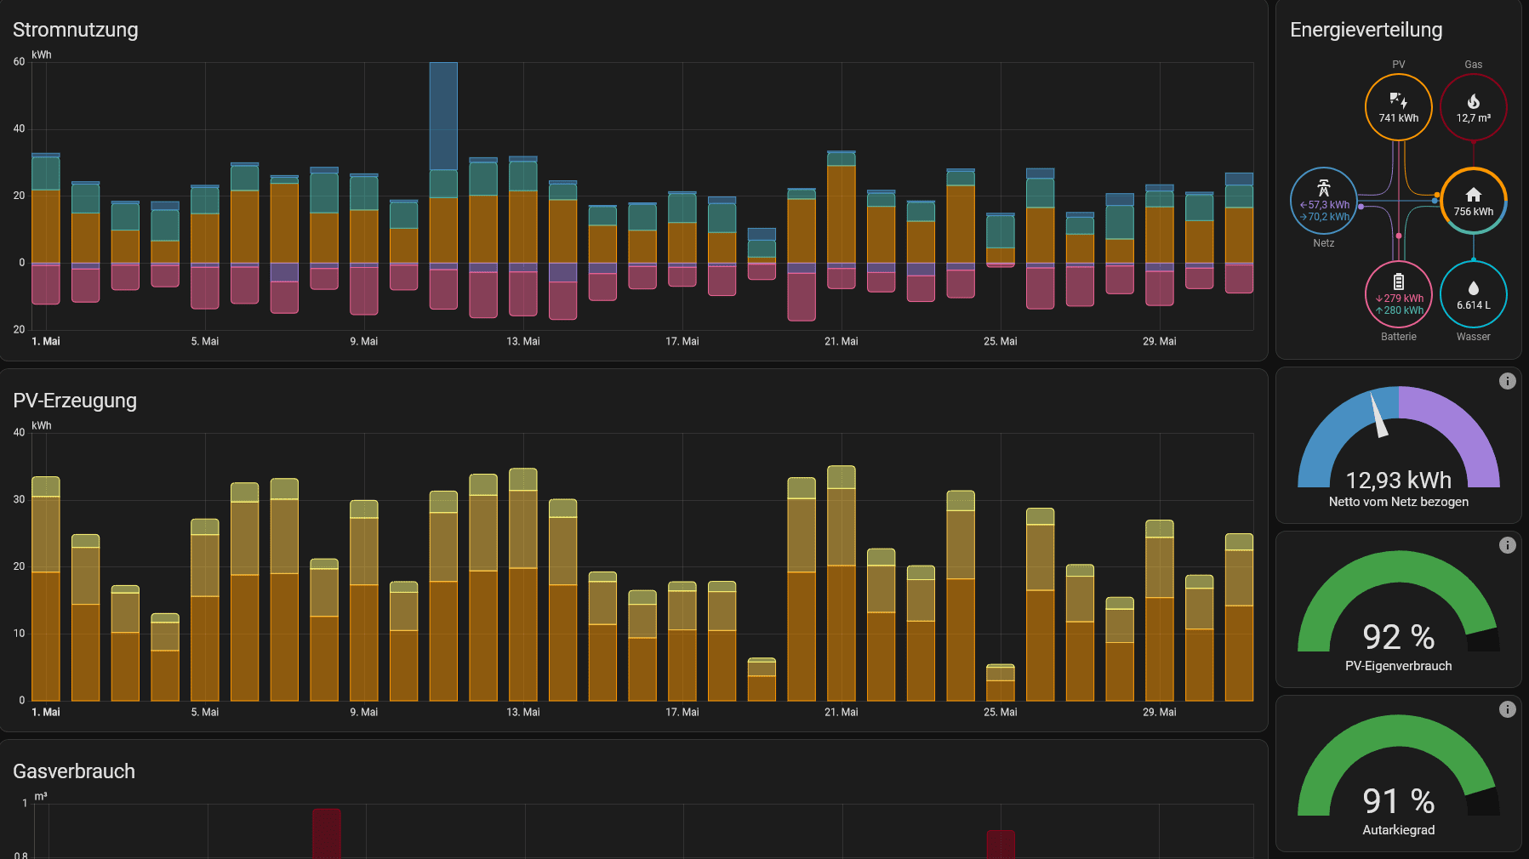Select the 12,7 m³ gas value
Image resolution: width=1529 pixels, height=859 pixels.
point(1474,118)
